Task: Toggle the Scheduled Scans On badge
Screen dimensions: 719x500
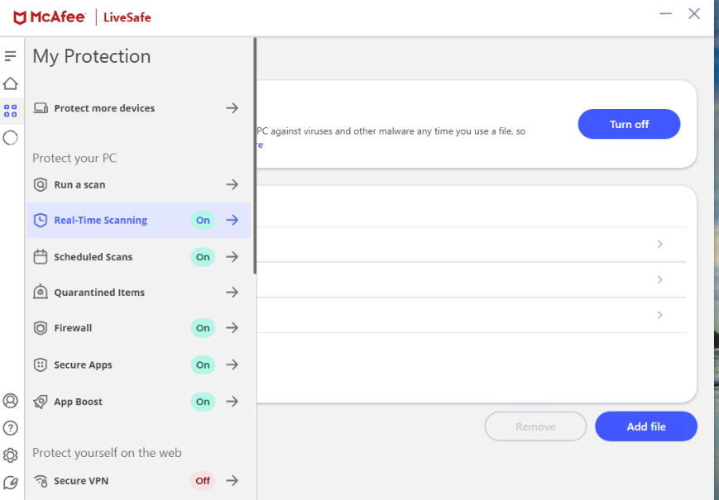Action: (203, 257)
